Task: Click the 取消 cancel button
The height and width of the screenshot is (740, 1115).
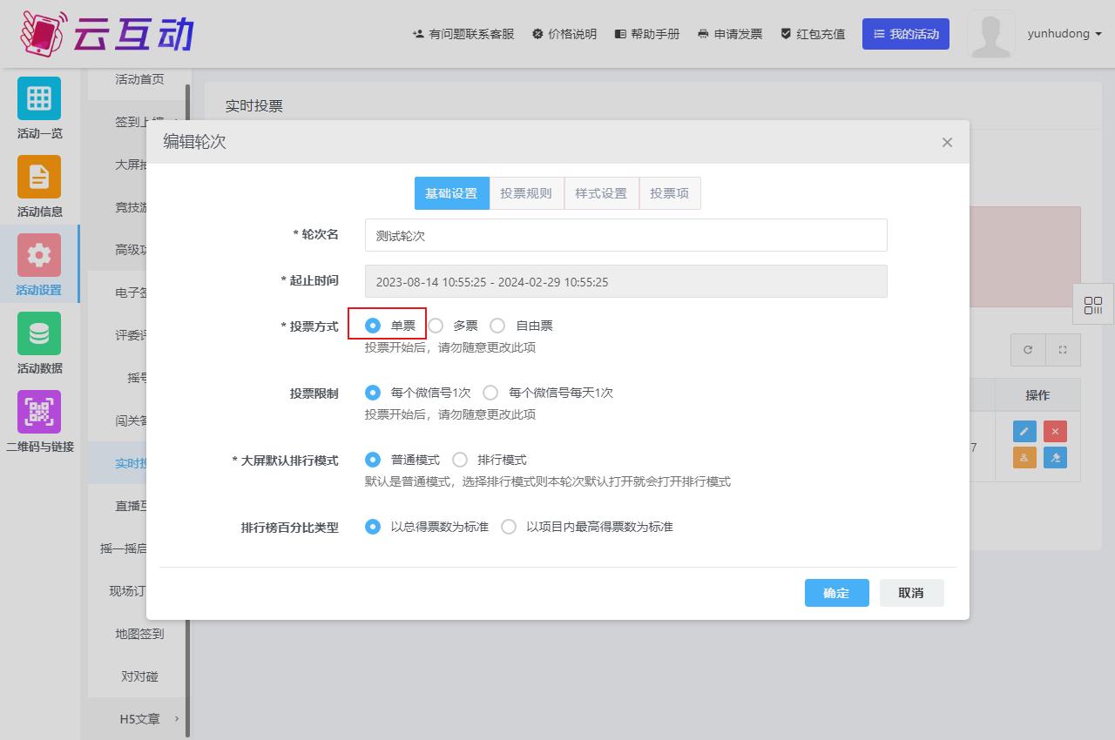Action: click(x=911, y=593)
